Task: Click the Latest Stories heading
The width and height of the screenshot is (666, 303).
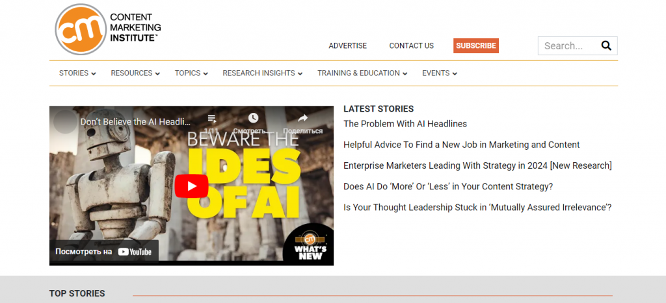Action: [379, 109]
